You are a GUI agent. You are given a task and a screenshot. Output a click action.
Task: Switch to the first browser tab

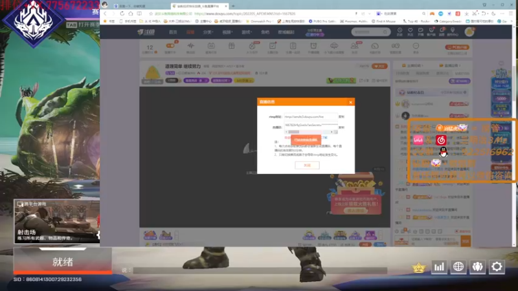point(141,6)
